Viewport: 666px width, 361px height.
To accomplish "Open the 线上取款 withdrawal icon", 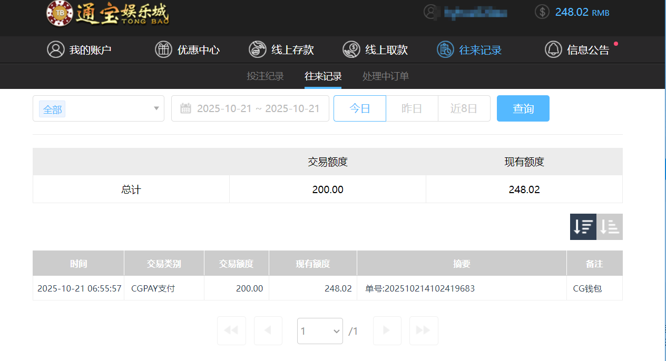I will (x=351, y=49).
